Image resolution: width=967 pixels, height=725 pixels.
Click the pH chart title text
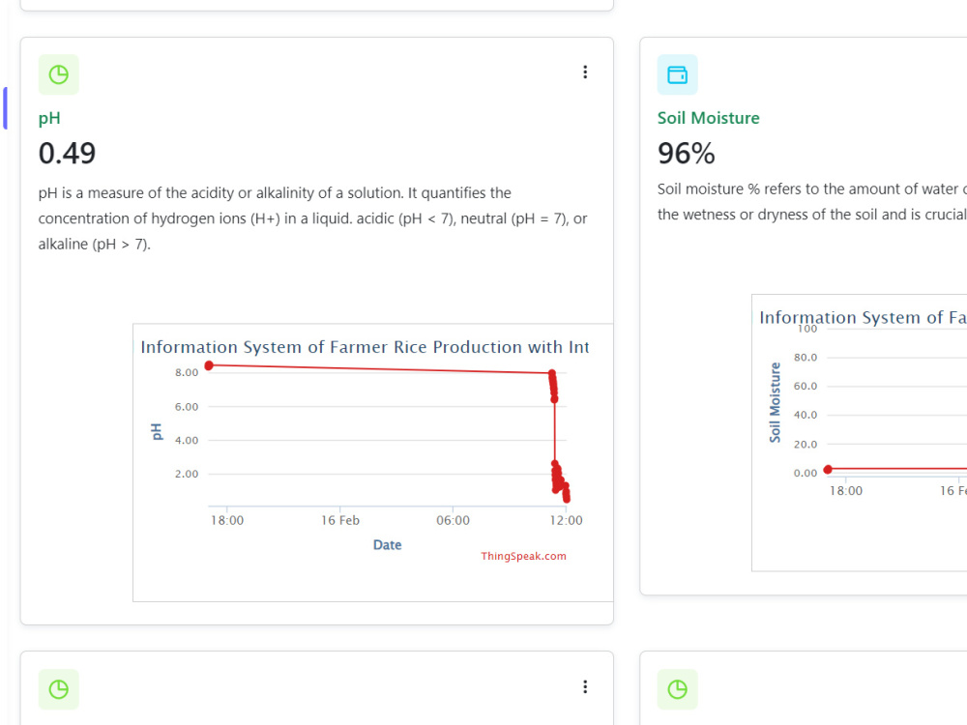tap(365, 347)
